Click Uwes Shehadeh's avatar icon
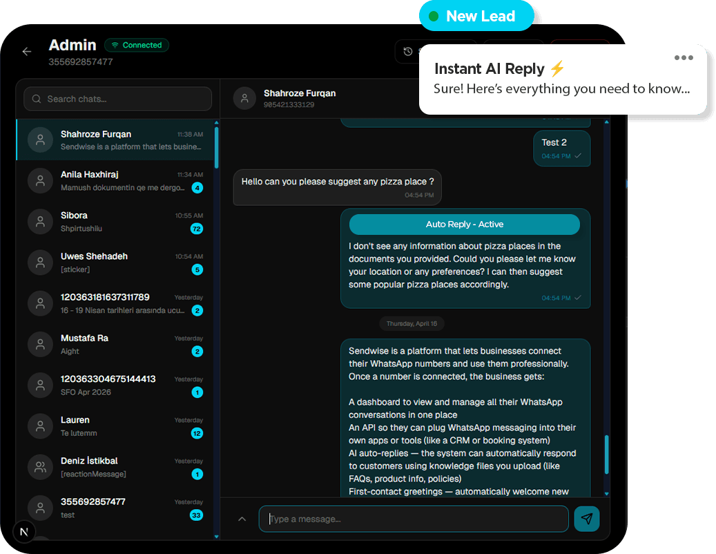The image size is (716, 554). (40, 262)
